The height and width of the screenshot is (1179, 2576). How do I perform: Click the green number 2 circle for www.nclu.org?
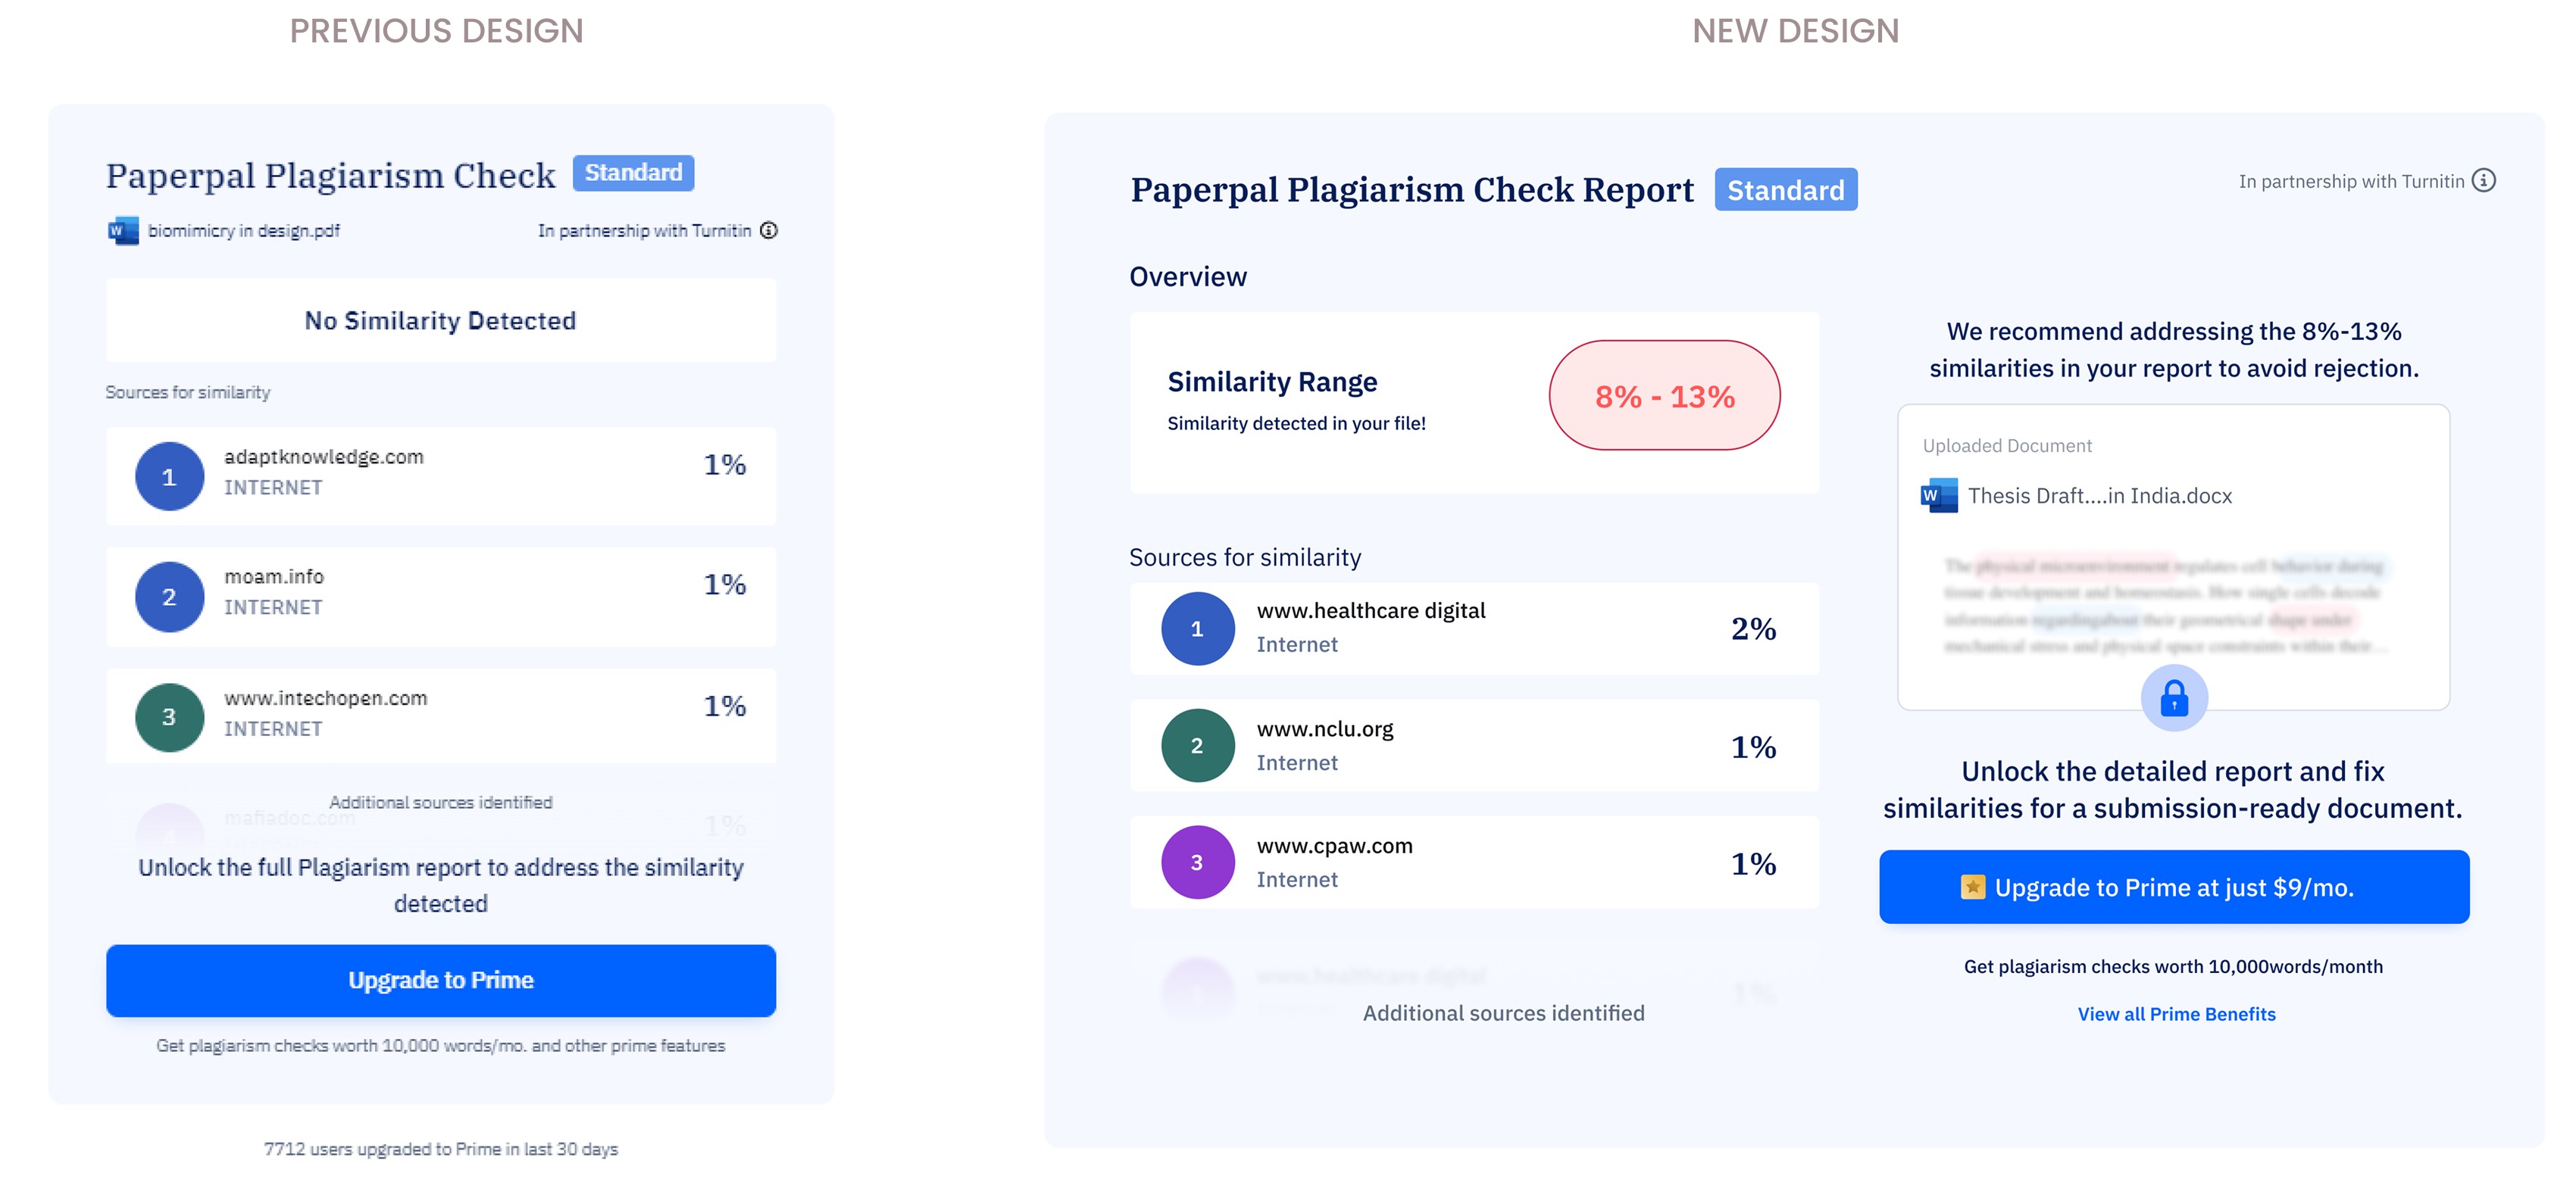point(1196,745)
